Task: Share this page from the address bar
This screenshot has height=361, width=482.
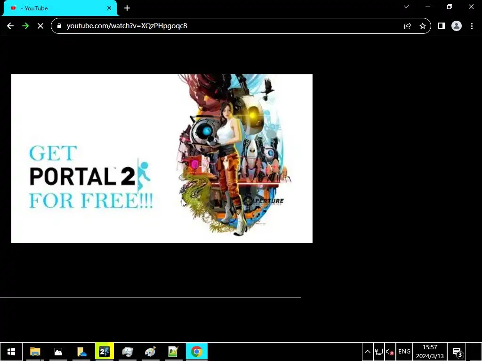Action: click(x=408, y=26)
